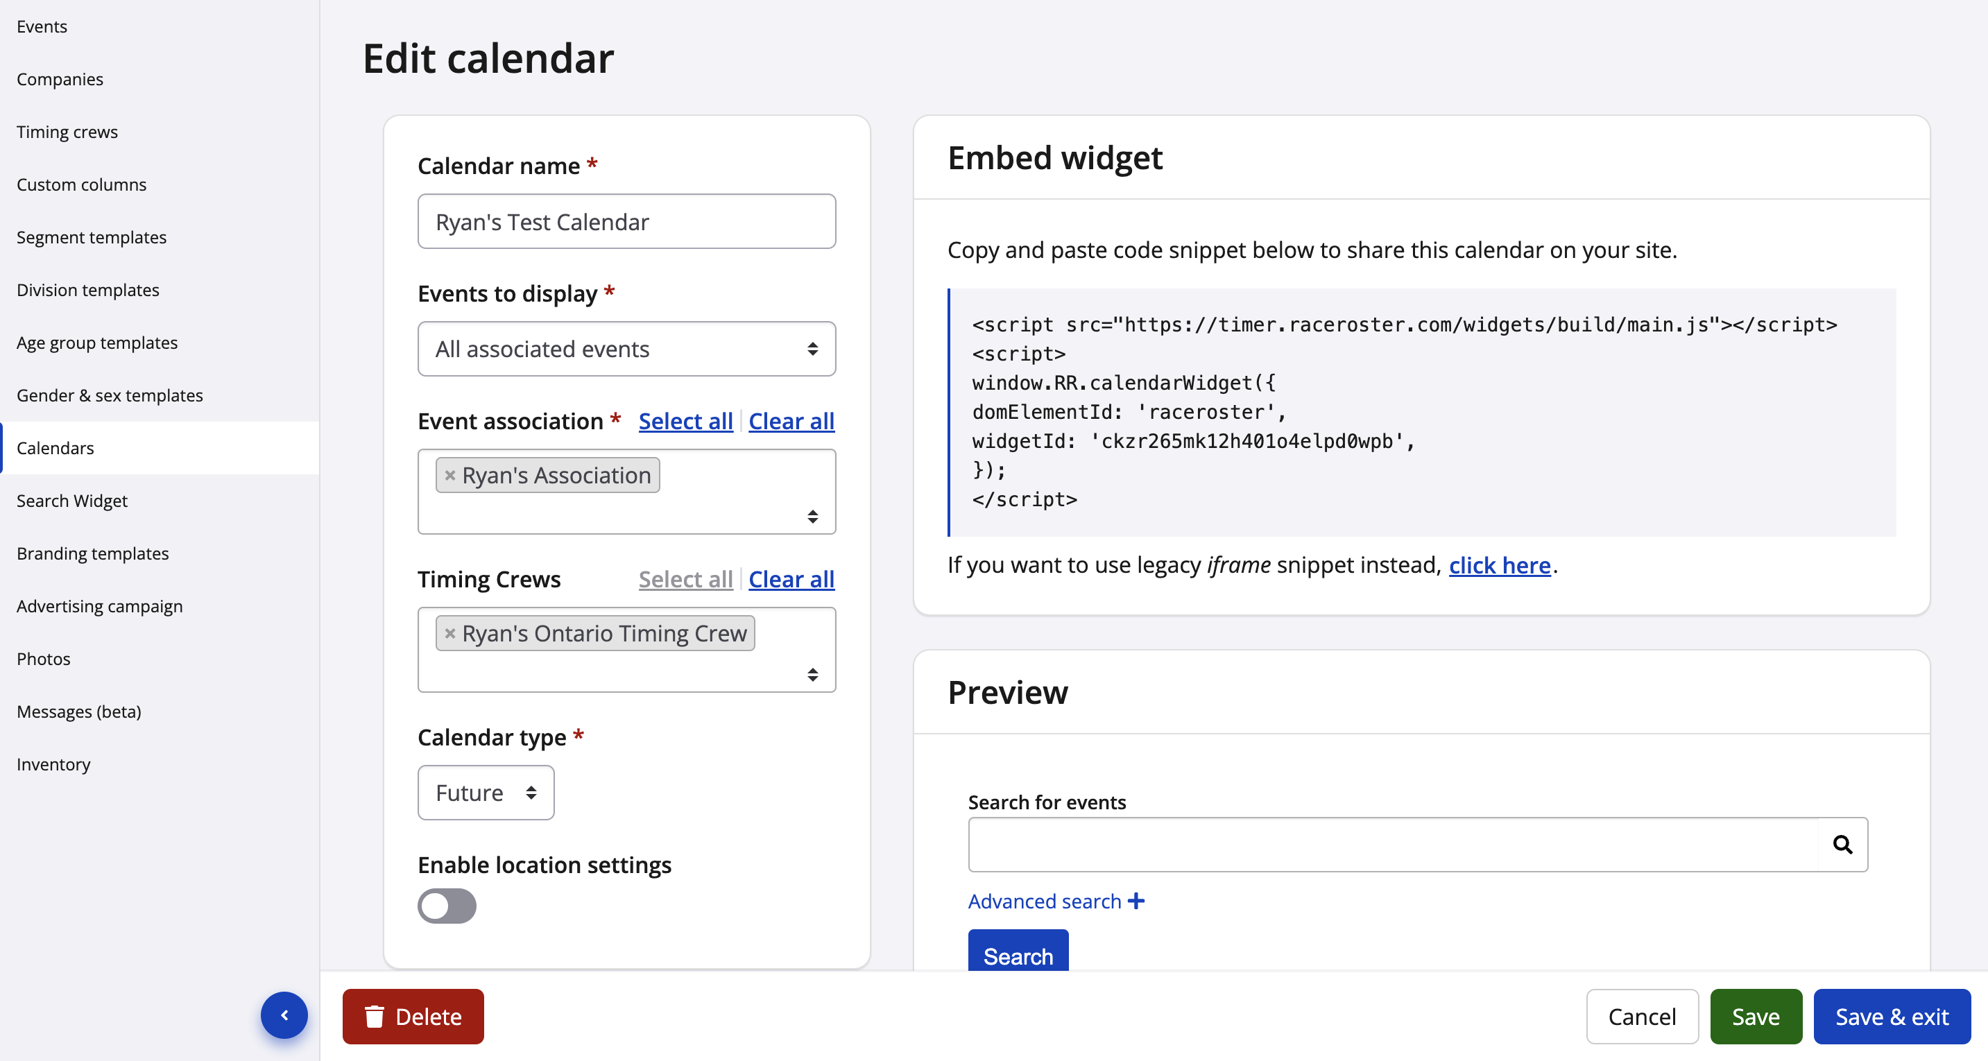The image size is (1988, 1061).
Task: Focus the Search for events input
Action: pos(1392,844)
